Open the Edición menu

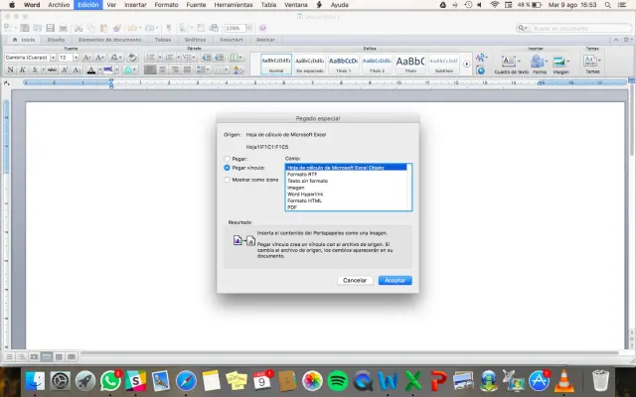point(88,5)
